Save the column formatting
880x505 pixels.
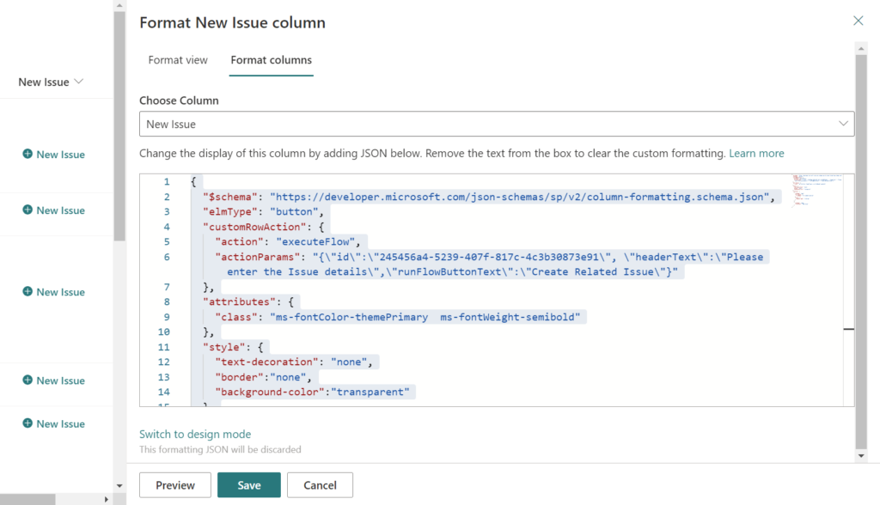pyautogui.click(x=248, y=485)
